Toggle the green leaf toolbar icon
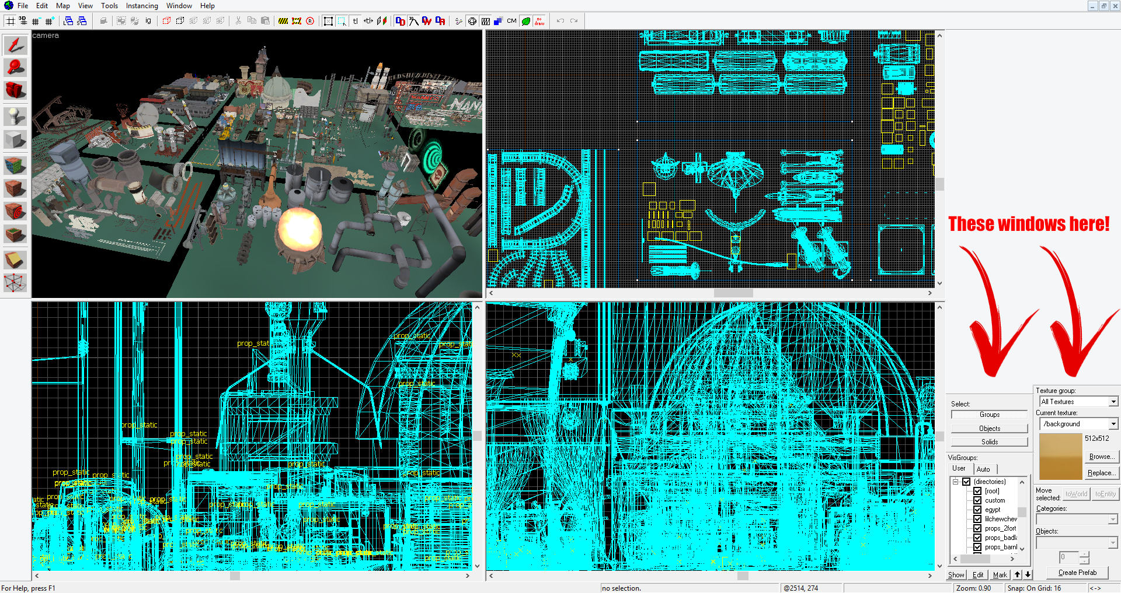 click(526, 21)
